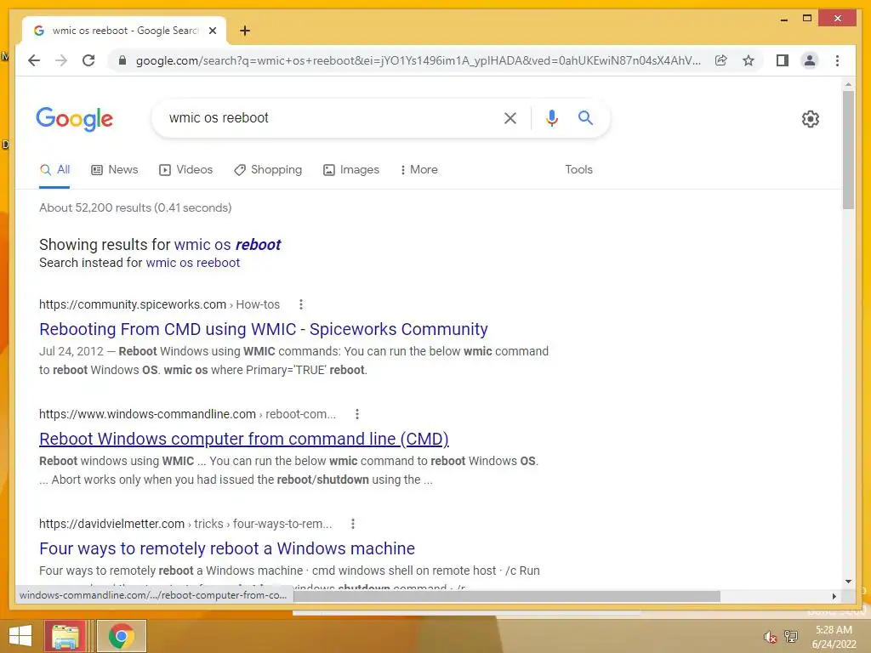This screenshot has width=871, height=653.
Task: Open search Tools options
Action: click(x=578, y=170)
